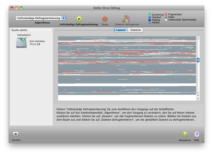Click the Unbenutzter Speicherplatz white swatch
The height and width of the screenshot is (155, 213).
(166, 20)
